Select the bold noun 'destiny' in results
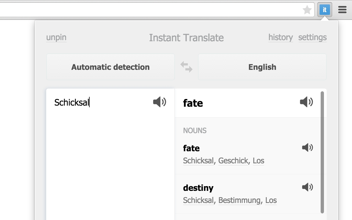Image resolution: width=352 pixels, height=220 pixels. point(198,188)
